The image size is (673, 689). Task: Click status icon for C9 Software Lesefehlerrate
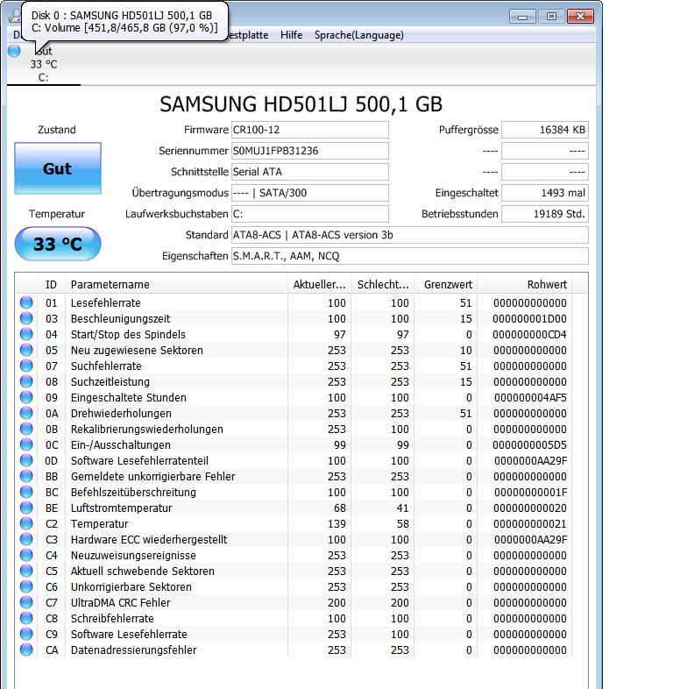pos(26,635)
